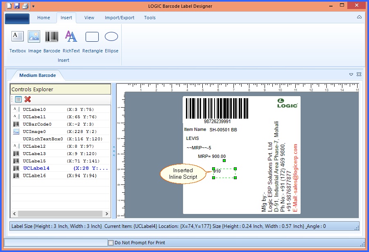Insert a Rectangle shape

[92, 42]
